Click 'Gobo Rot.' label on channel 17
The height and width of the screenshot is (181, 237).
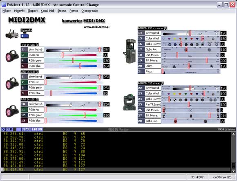(153, 49)
